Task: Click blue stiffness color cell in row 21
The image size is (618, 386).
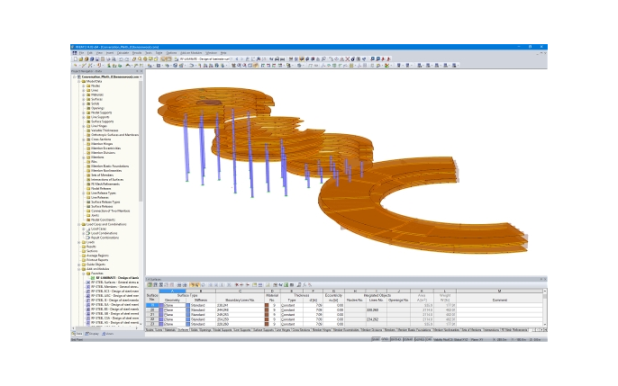Action: point(188,315)
